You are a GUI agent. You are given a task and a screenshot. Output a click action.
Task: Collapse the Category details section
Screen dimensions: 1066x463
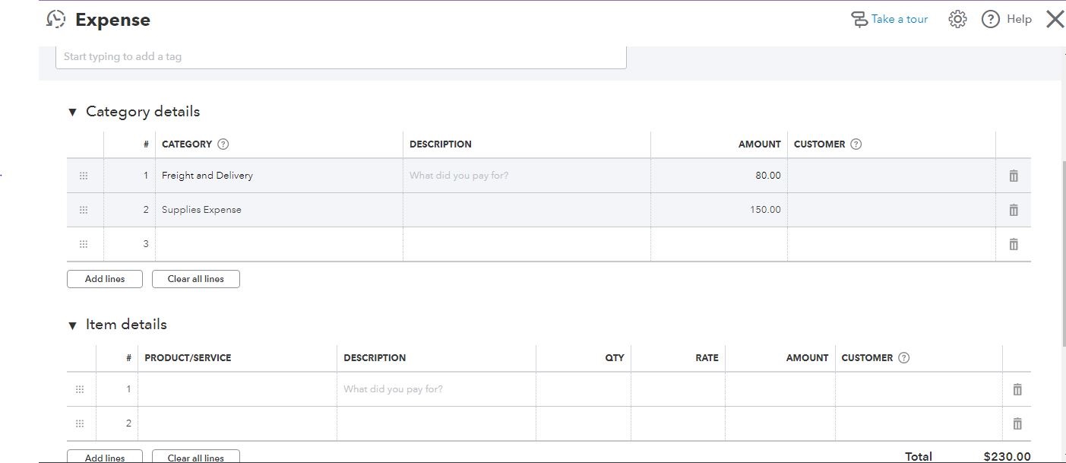(x=72, y=113)
